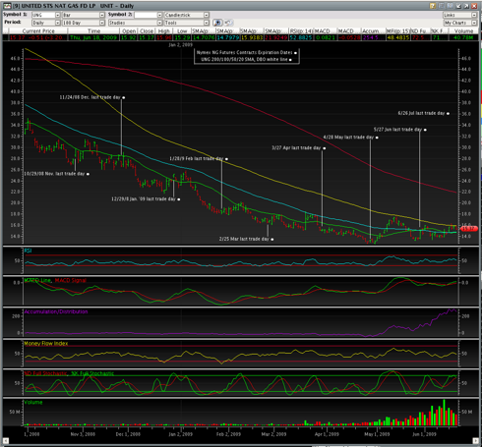Viewport: 482px width, 447px height.
Task: Select the 'Thu, Jun 18, 2009' time value
Action: tap(93, 37)
